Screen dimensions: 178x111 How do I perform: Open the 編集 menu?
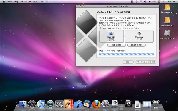(35, 1)
